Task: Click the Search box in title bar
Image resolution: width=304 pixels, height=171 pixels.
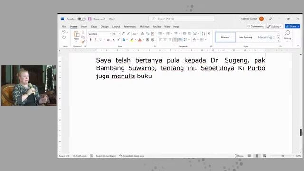Action: coord(182,19)
